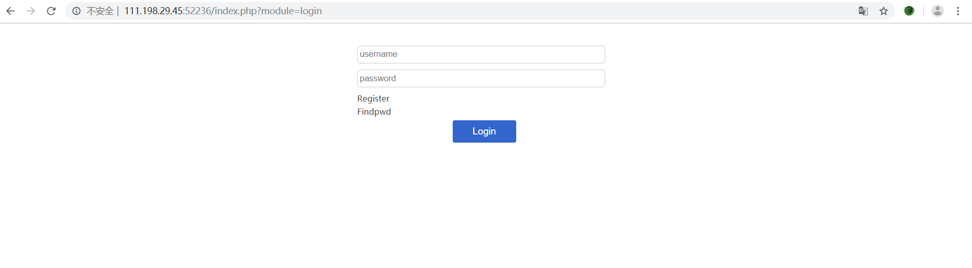Go back using the browser back arrow
The height and width of the screenshot is (268, 972).
[x=10, y=11]
